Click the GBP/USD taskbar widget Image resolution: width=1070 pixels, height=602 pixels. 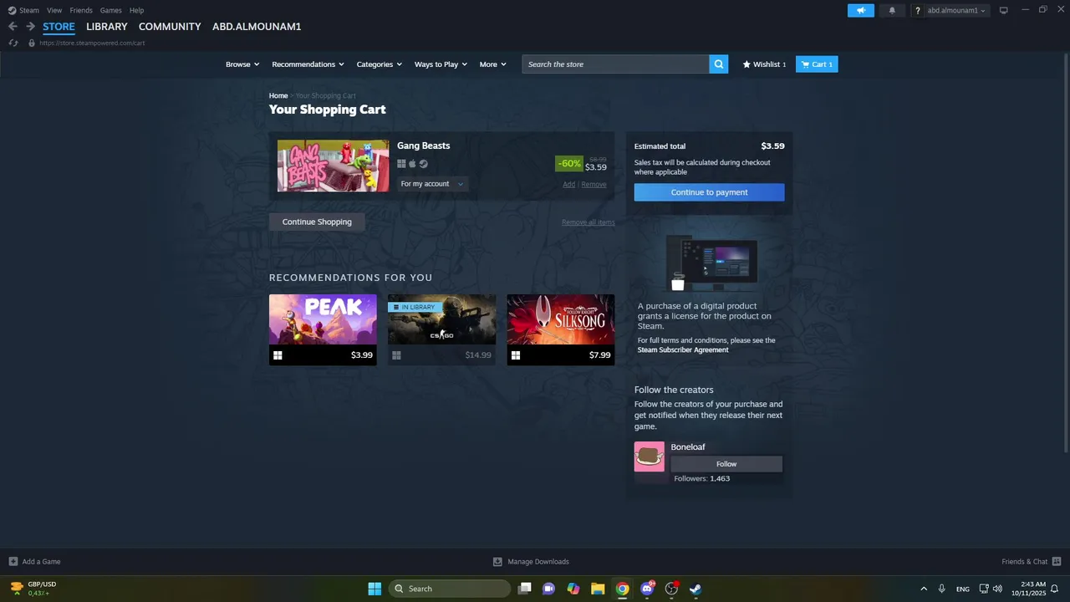[x=33, y=589]
